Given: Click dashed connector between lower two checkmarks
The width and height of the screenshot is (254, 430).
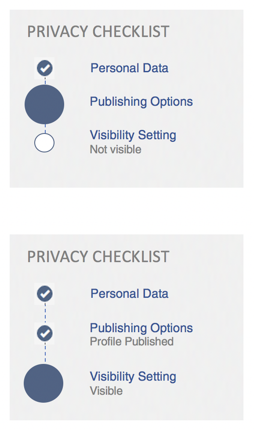Looking at the screenshot, I should [x=45, y=313].
